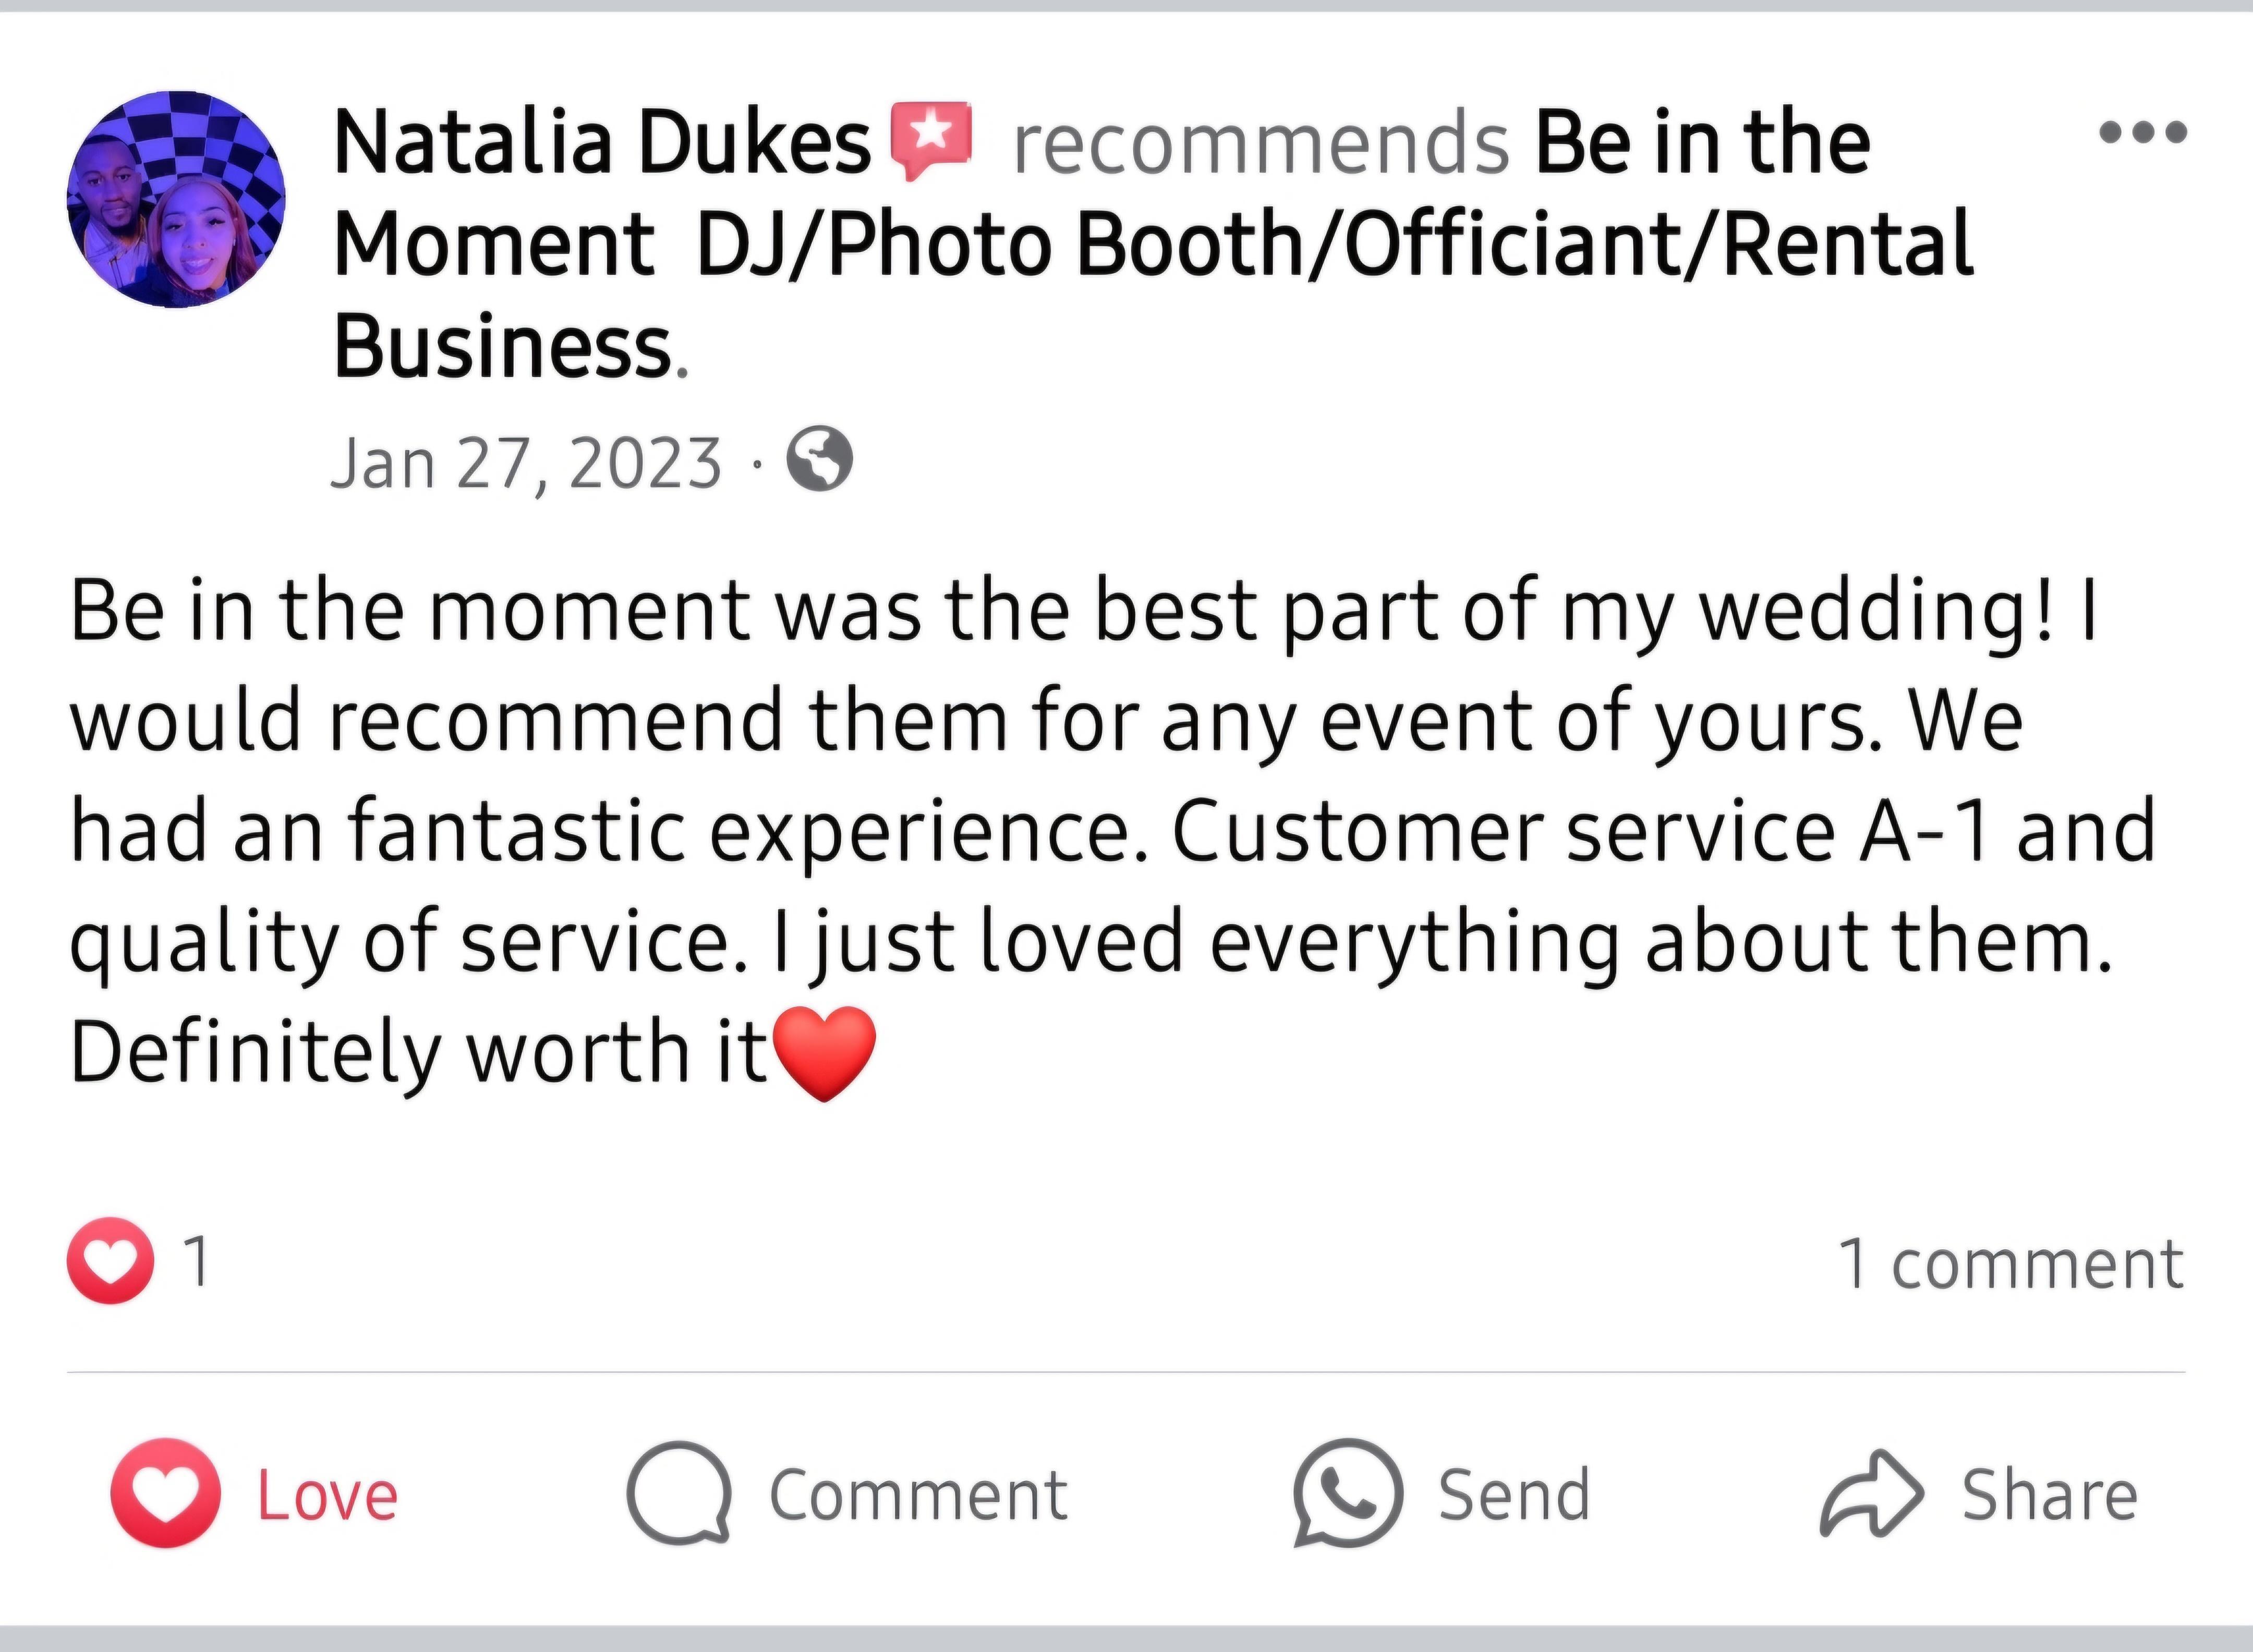Click the review text body
This screenshot has height=1652, width=2253.
1100,830
